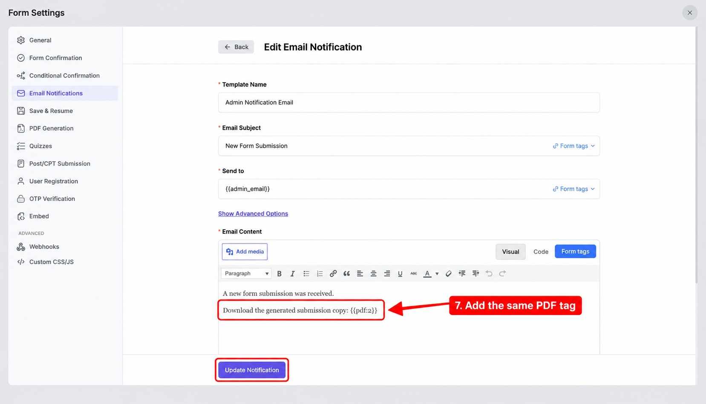Viewport: 706px width, 404px height.
Task: Open Form tags dropdown in Send to field
Action: (x=573, y=189)
